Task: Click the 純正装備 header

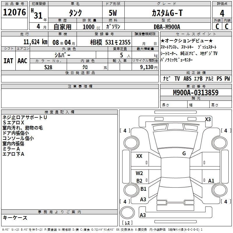Action: pos(196,73)
